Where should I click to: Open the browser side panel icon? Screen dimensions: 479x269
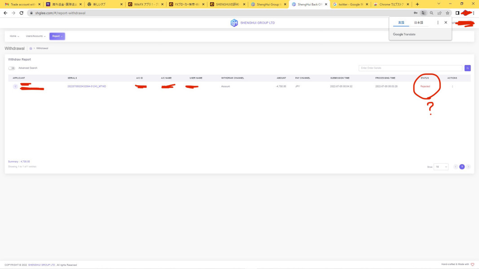(x=457, y=13)
